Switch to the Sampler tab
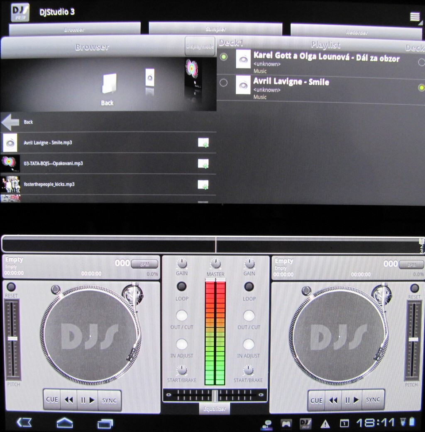The height and width of the screenshot is (432, 425). pyautogui.click(x=215, y=29)
